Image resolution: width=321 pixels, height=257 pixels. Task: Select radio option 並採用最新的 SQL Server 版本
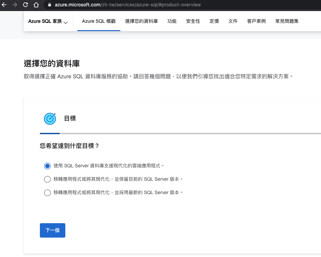[47, 193]
